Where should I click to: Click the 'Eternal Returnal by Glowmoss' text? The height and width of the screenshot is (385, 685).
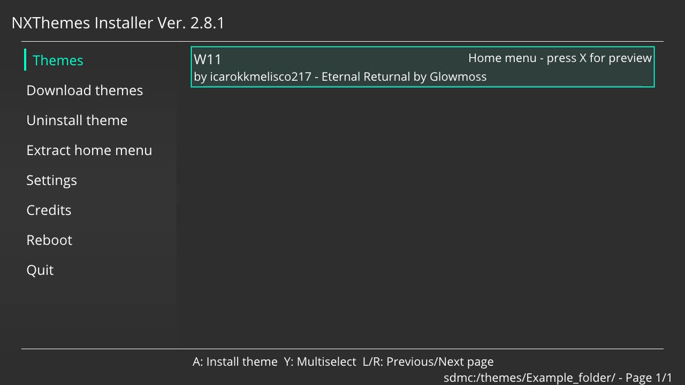tap(404, 77)
